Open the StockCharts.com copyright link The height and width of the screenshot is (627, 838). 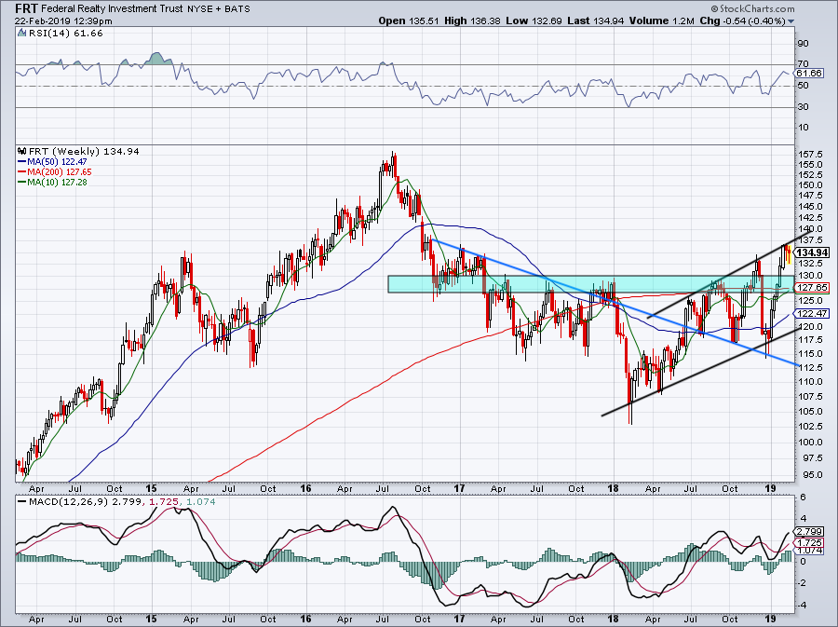click(752, 8)
